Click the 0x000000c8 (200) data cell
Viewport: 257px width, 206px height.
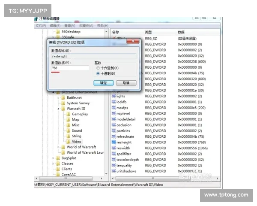[x=191, y=108]
